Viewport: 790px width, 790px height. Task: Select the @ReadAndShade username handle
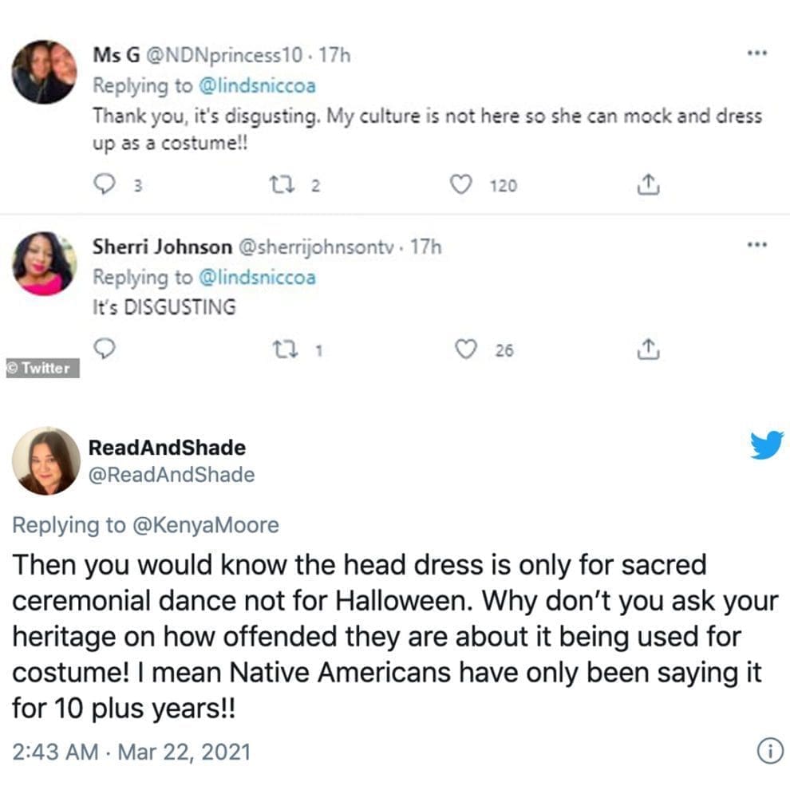point(172,474)
